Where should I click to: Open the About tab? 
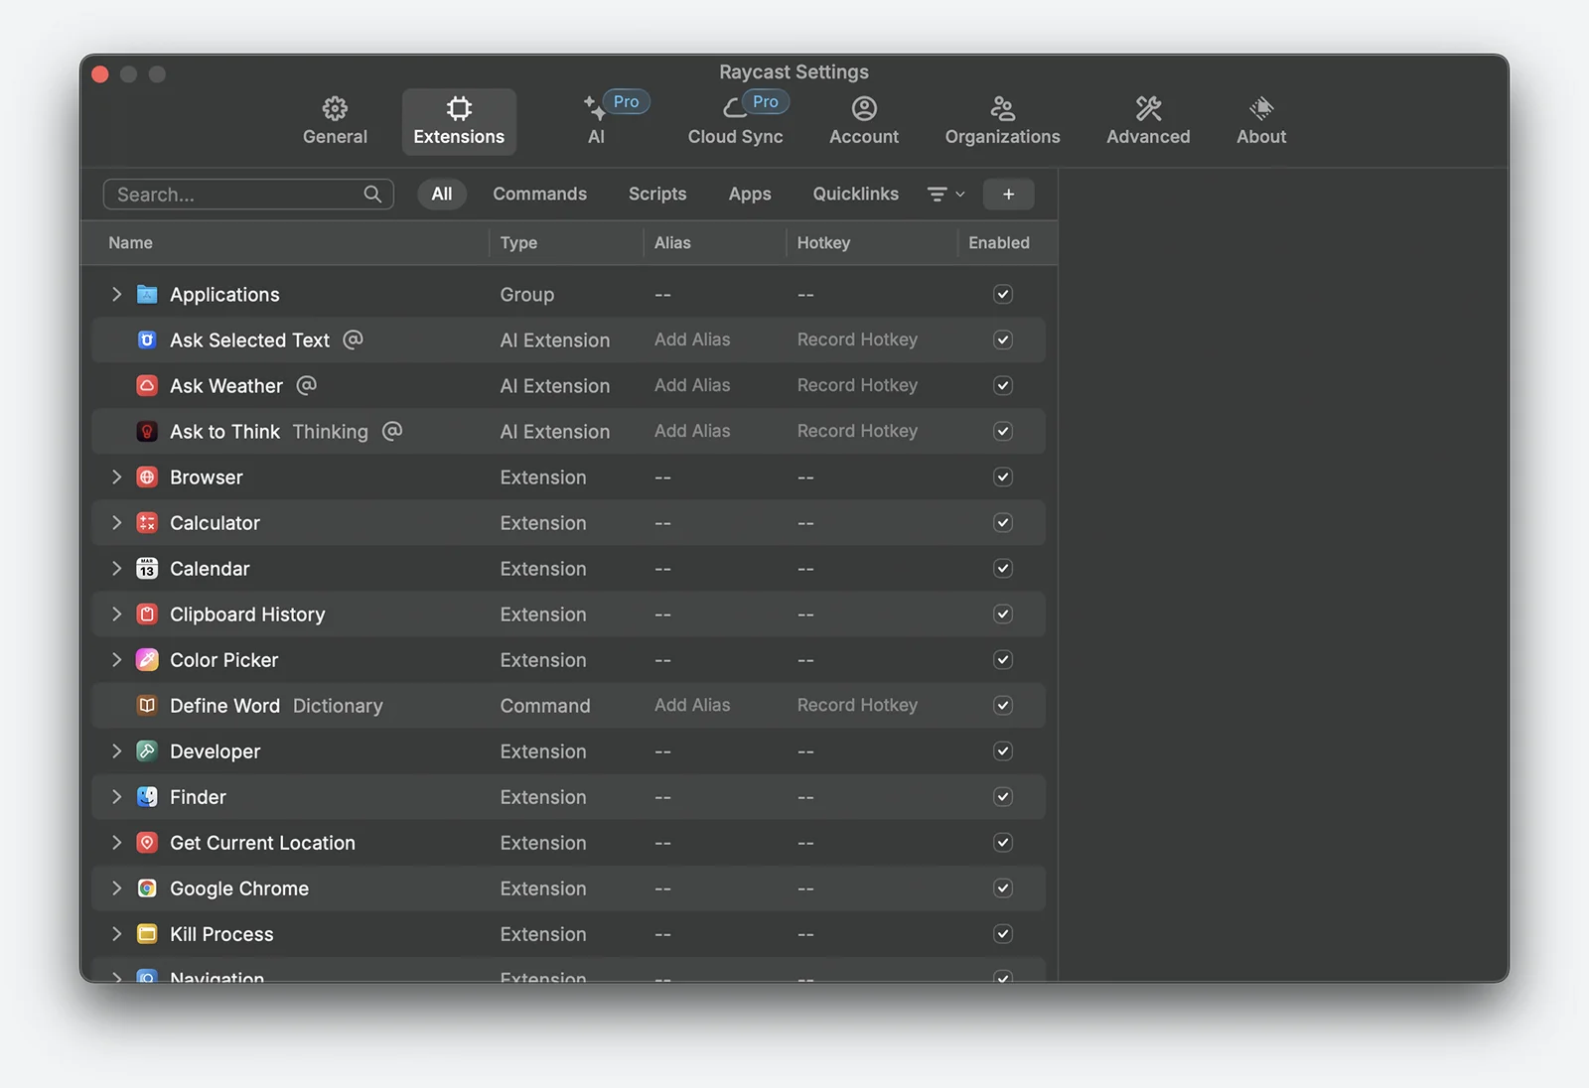pyautogui.click(x=1261, y=121)
